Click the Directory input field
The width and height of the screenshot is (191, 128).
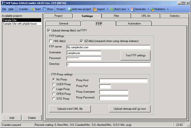(108, 65)
